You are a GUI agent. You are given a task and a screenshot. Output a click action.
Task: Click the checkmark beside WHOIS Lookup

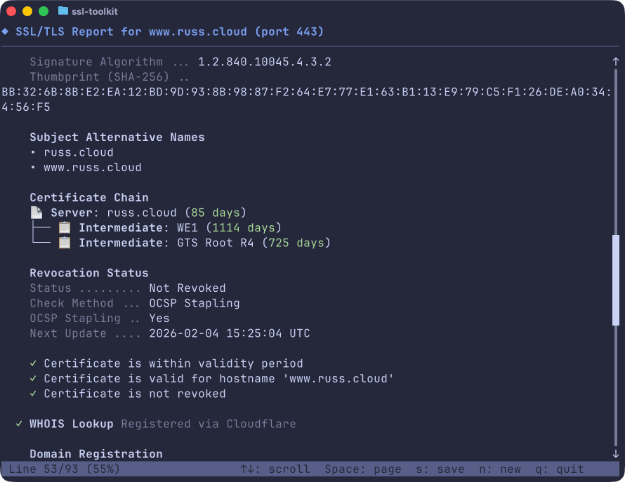click(19, 424)
